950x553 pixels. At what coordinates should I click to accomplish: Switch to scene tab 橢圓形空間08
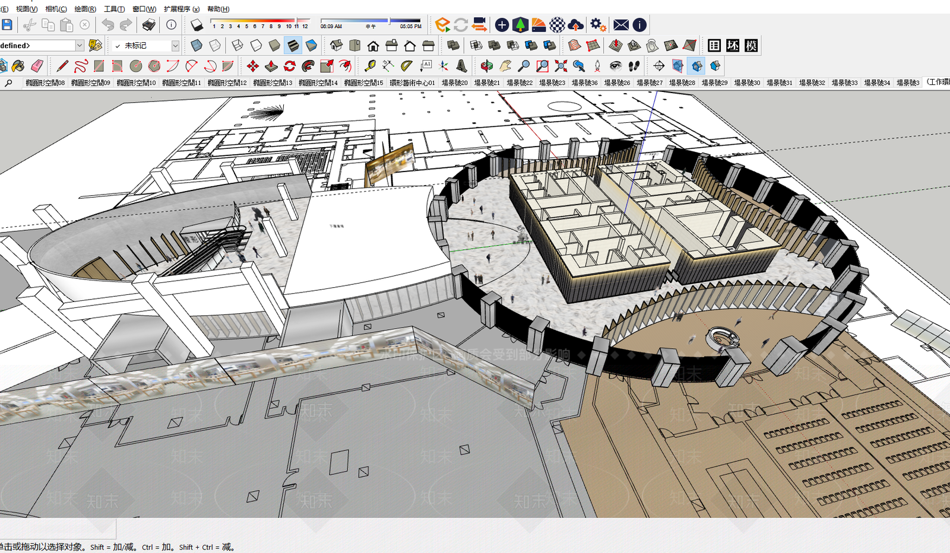45,83
